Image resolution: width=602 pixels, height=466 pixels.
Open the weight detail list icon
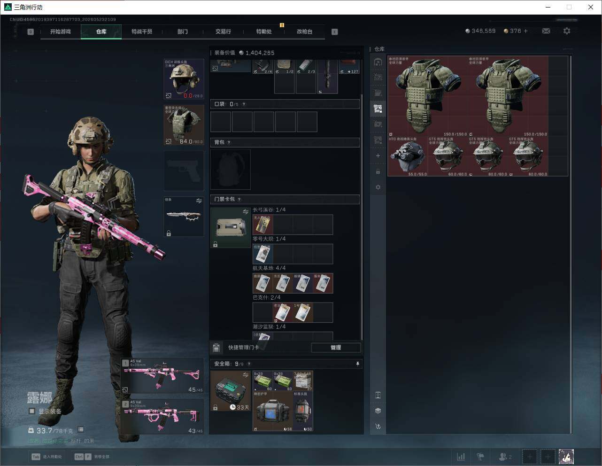[x=81, y=429]
